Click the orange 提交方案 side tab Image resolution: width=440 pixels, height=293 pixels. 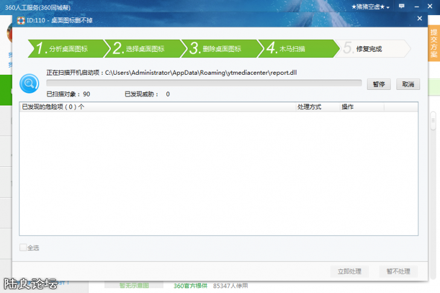[434, 43]
